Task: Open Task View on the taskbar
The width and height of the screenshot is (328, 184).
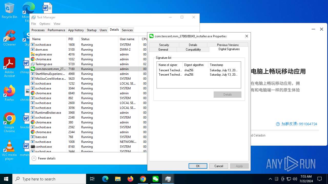Action: pyautogui.click(x=92, y=179)
